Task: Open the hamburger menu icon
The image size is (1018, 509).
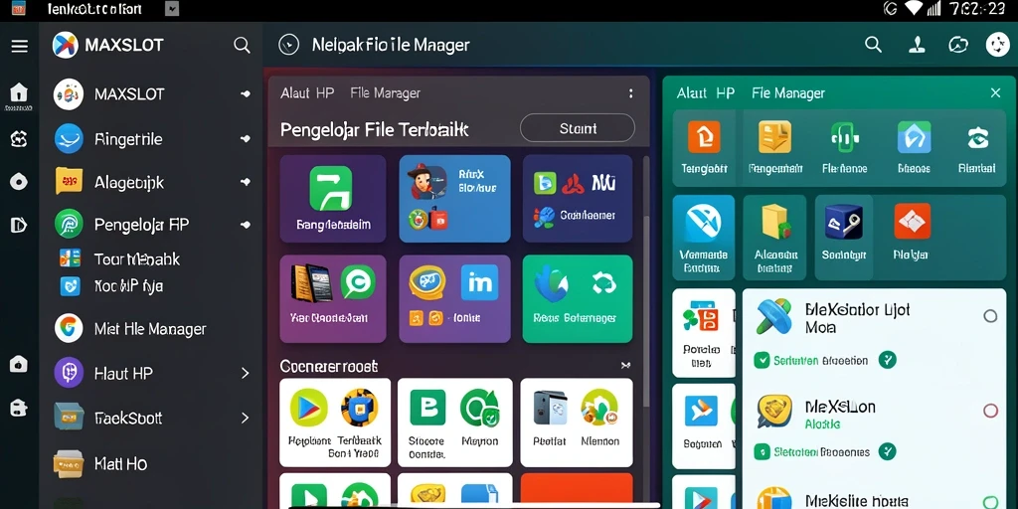Action: [20, 46]
